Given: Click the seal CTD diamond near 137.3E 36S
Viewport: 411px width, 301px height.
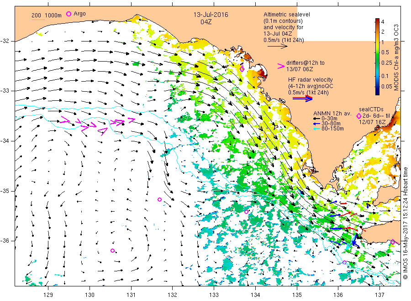Looking at the screenshot, I should (x=393, y=242).
